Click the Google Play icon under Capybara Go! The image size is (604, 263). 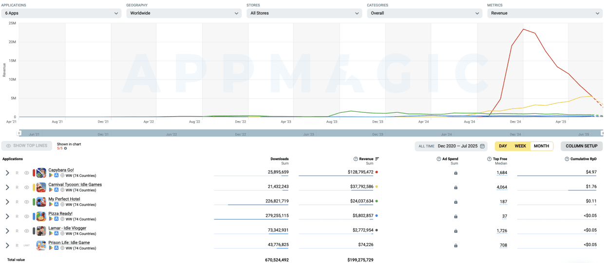tap(51, 175)
